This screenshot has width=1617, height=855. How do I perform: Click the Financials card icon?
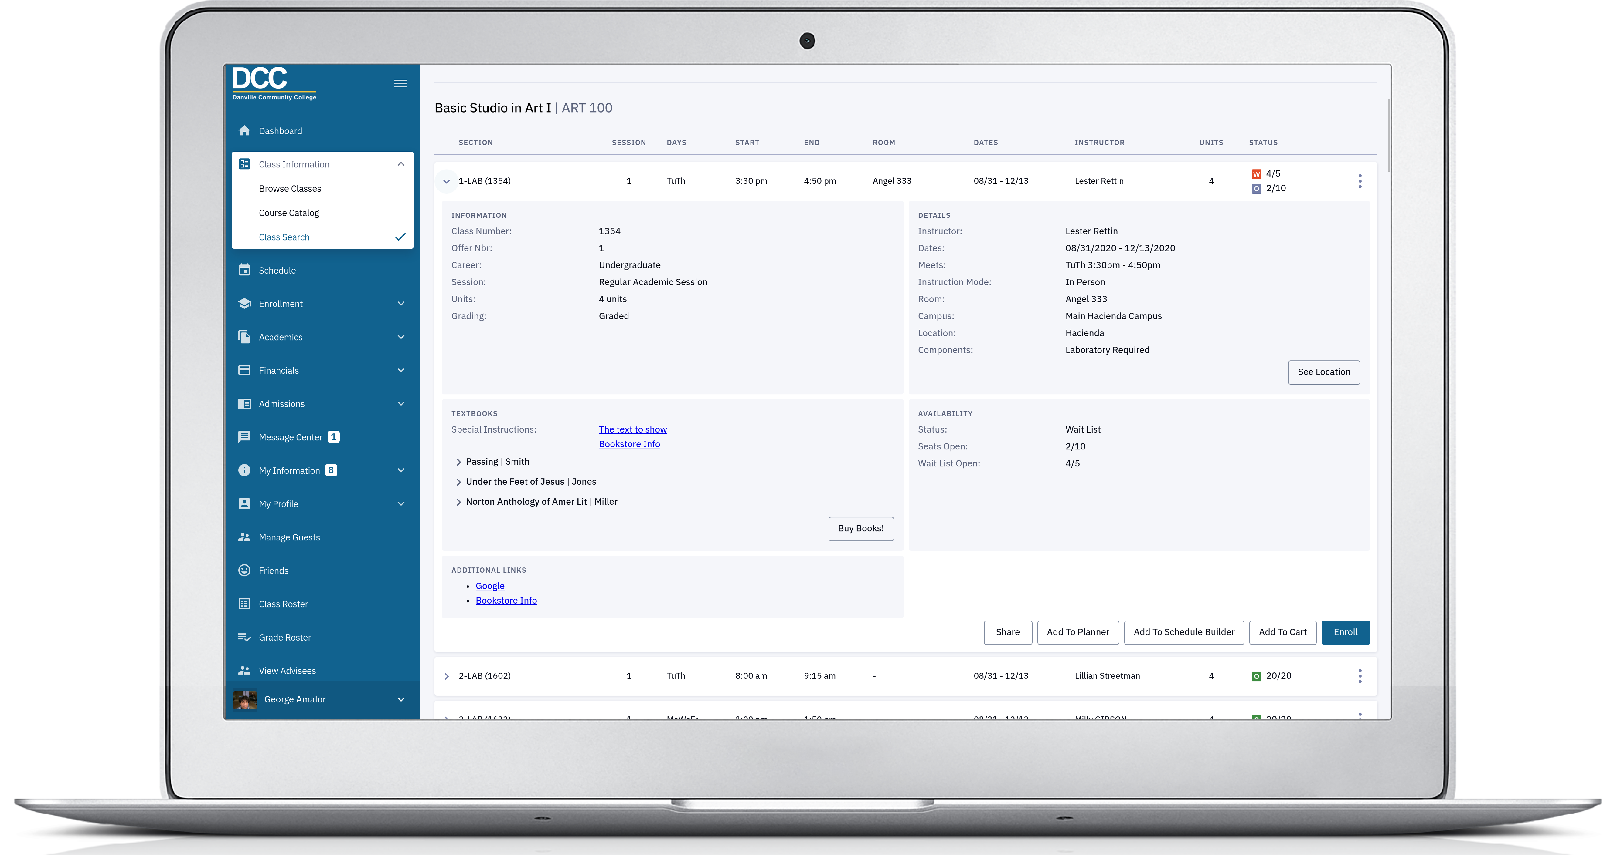point(244,370)
